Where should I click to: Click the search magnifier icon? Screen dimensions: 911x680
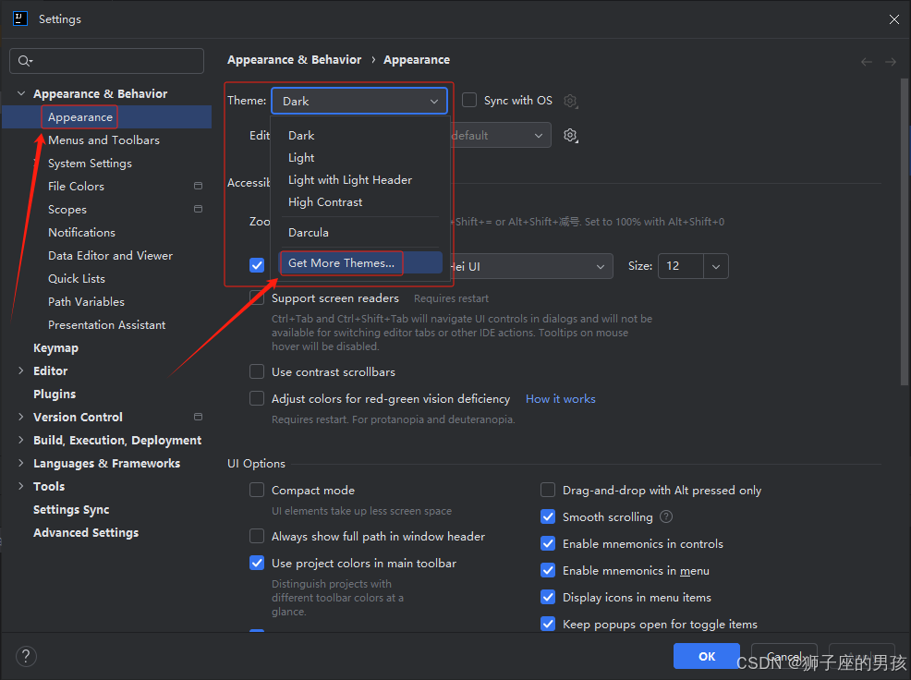pos(24,60)
